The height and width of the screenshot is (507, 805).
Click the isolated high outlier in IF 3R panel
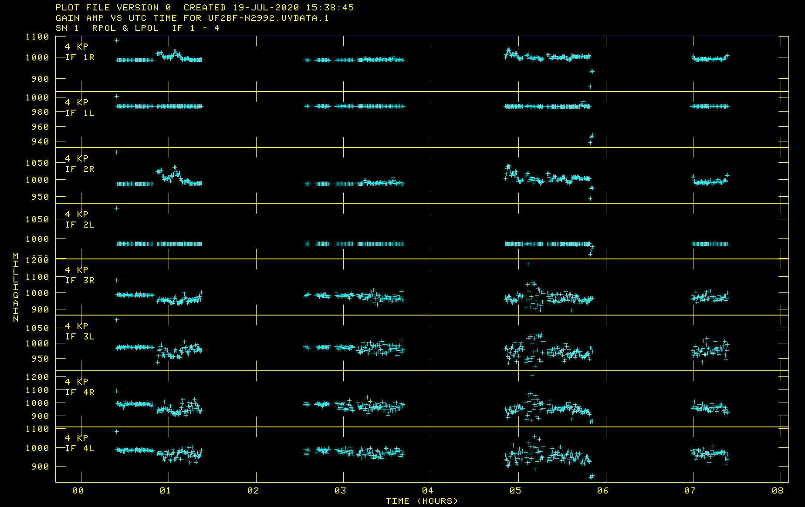528,264
